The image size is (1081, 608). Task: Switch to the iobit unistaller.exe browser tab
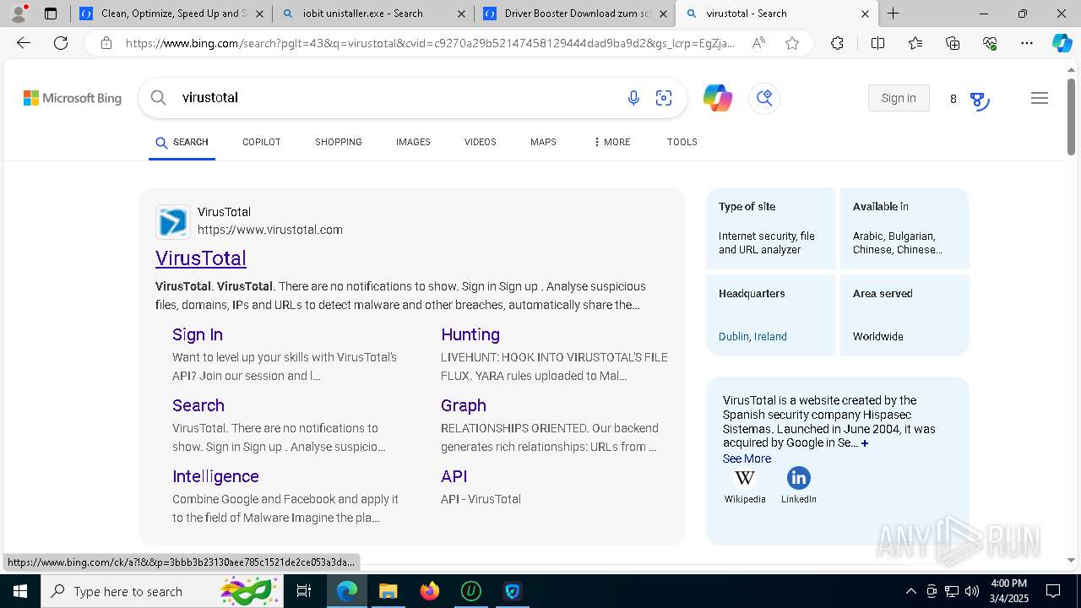372,14
